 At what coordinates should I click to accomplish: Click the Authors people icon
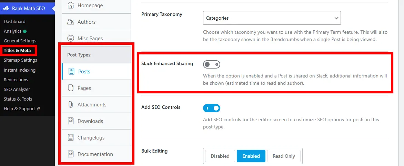[x=71, y=22]
